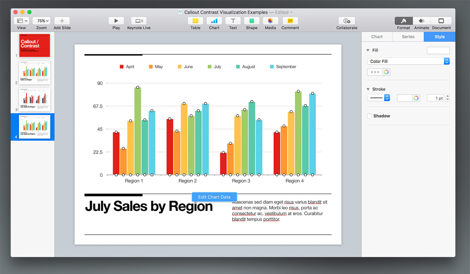
Task: Enable the Shadow checkbox
Action: coord(370,116)
